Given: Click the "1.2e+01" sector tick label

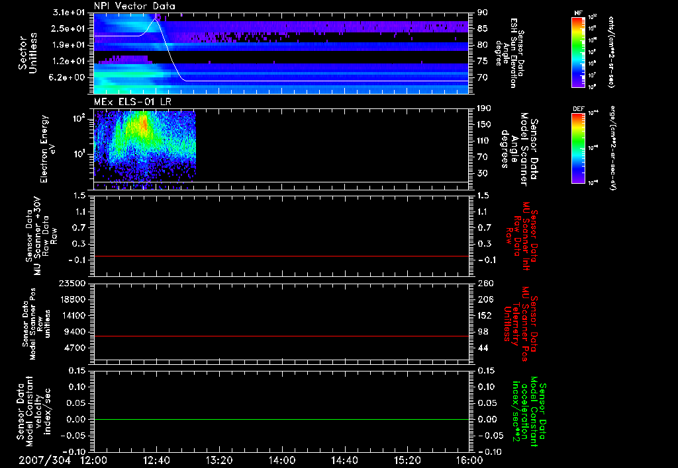Looking at the screenshot, I should pyautogui.click(x=69, y=61).
